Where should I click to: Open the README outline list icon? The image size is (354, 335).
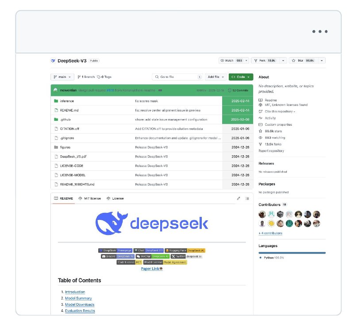(247, 198)
